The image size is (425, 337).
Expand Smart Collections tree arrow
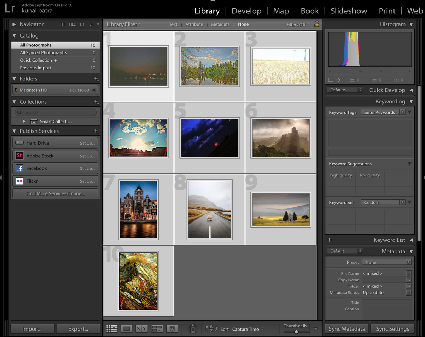24,122
